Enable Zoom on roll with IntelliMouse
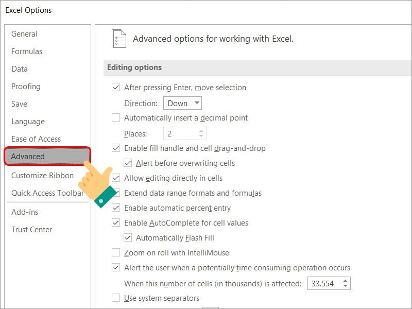 click(x=116, y=253)
